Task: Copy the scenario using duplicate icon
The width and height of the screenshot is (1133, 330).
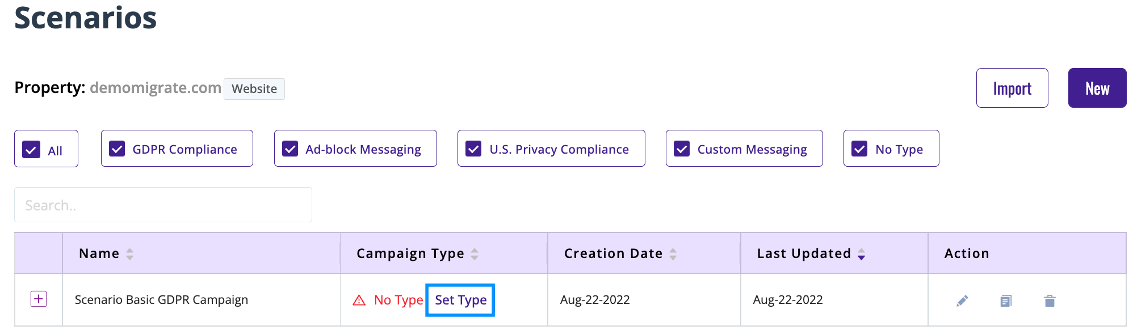Action: 1006,301
